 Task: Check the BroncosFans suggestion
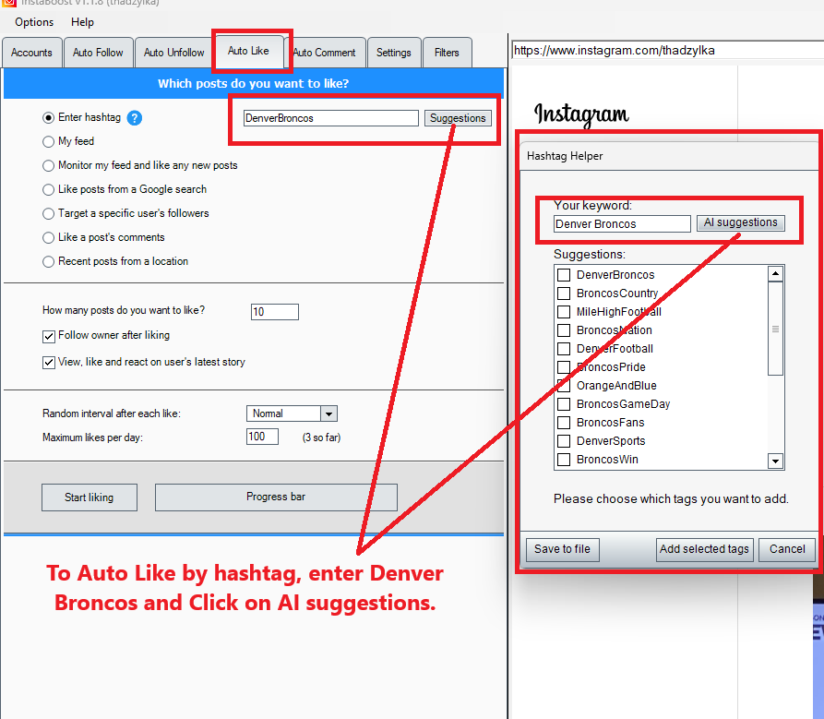click(x=564, y=423)
